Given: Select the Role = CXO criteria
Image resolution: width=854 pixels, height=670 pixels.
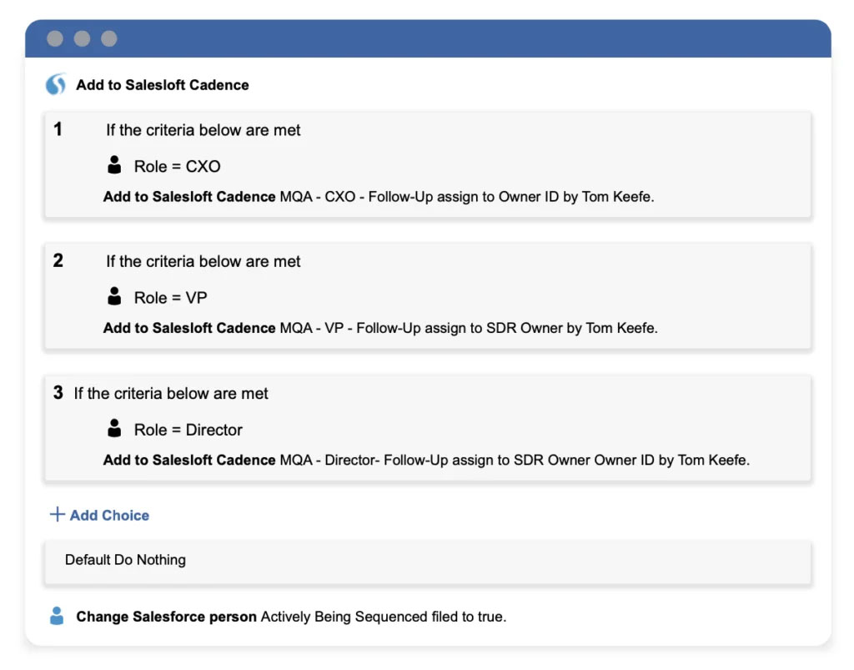Looking at the screenshot, I should click(x=177, y=167).
